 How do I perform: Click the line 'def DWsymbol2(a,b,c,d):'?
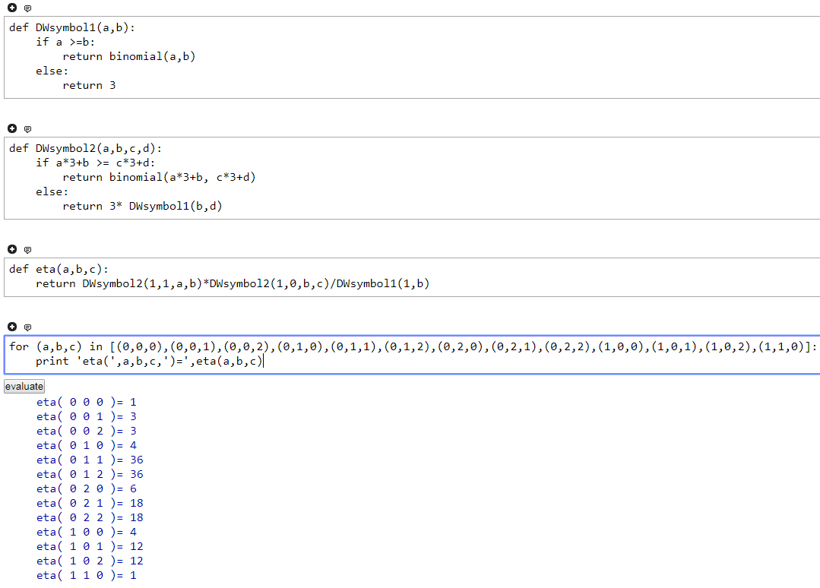click(85, 148)
